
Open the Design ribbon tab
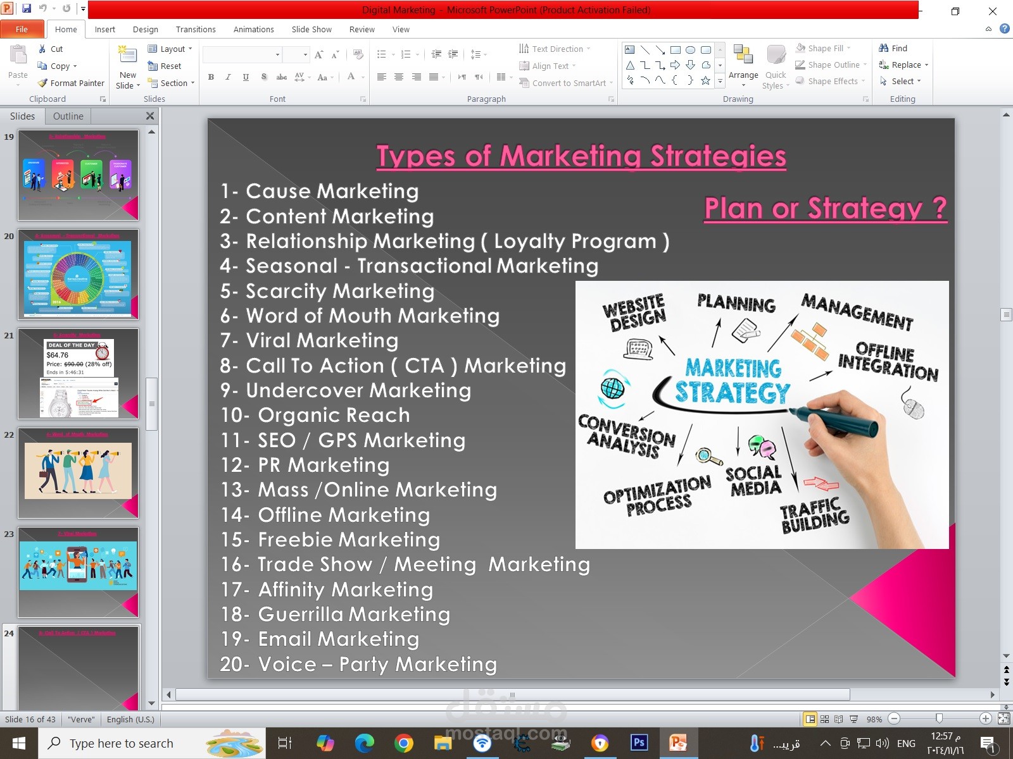click(146, 29)
